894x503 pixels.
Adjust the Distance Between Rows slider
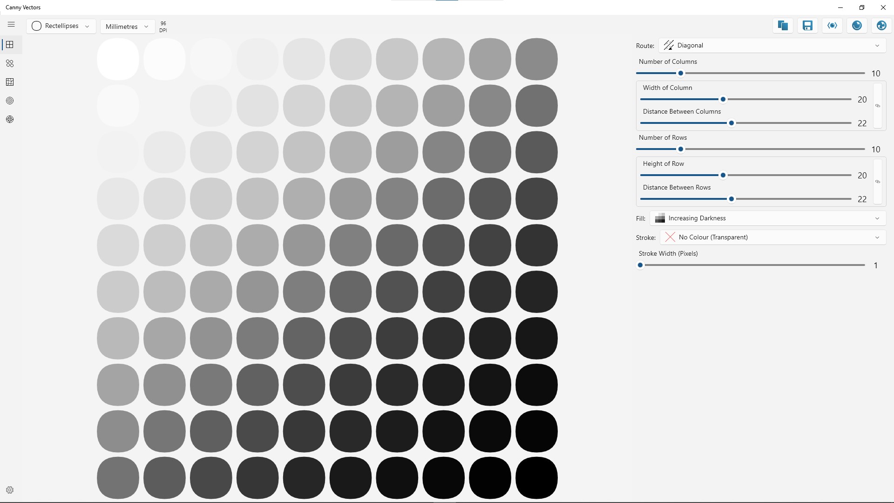coord(746,199)
